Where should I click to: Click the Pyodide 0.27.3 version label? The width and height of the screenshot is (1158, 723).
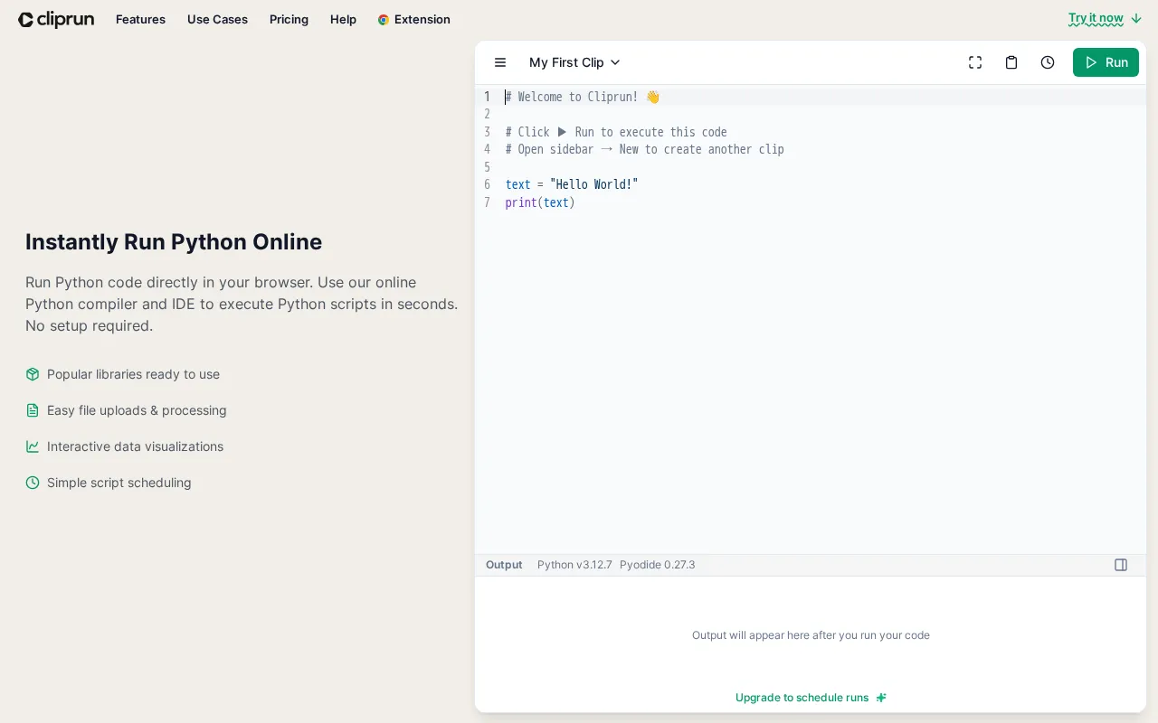point(658,565)
